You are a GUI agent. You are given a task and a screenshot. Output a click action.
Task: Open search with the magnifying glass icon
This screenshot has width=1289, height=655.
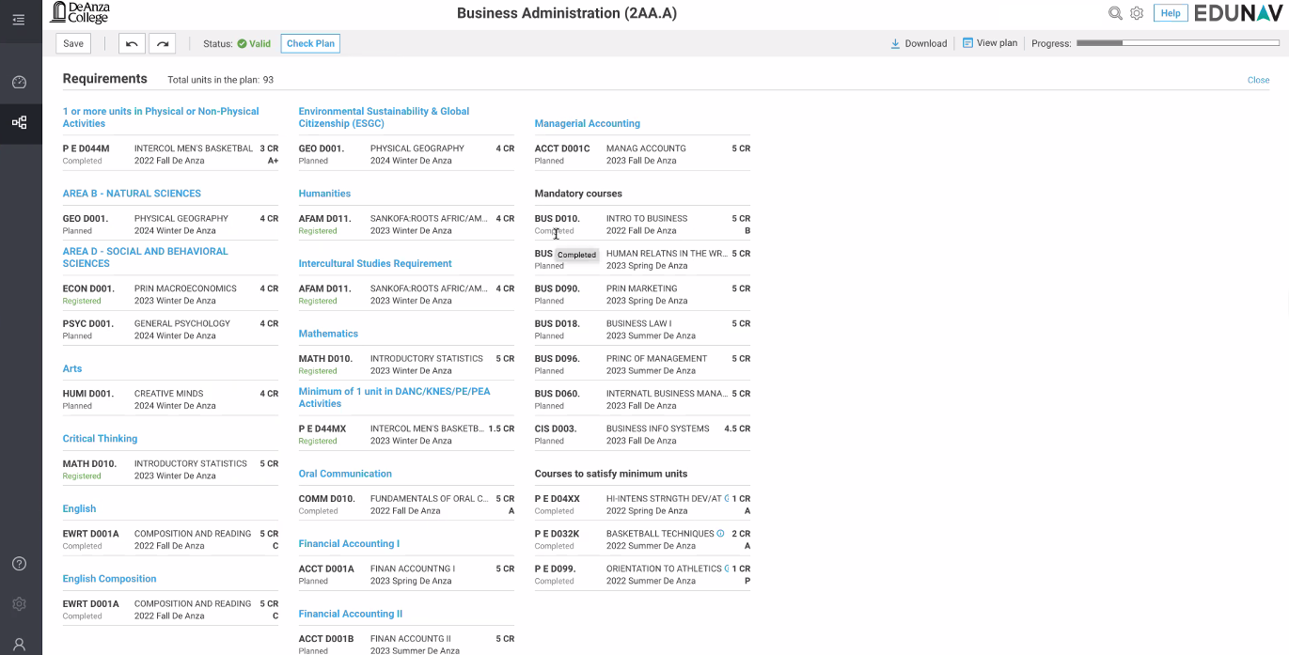coord(1115,13)
